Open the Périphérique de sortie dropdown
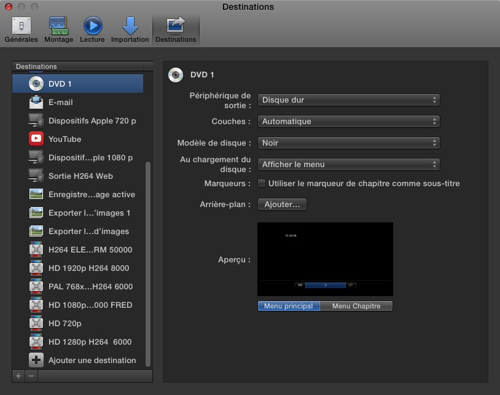This screenshot has height=395, width=500. pyautogui.click(x=348, y=100)
